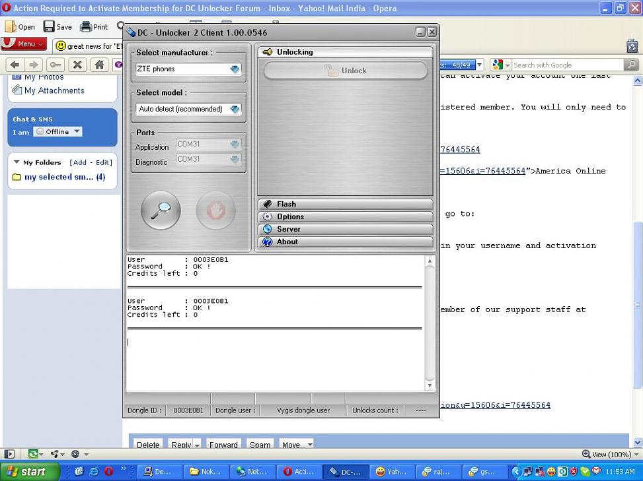Click the stop loading X icon
Screen dimensions: 643x481
point(77,65)
